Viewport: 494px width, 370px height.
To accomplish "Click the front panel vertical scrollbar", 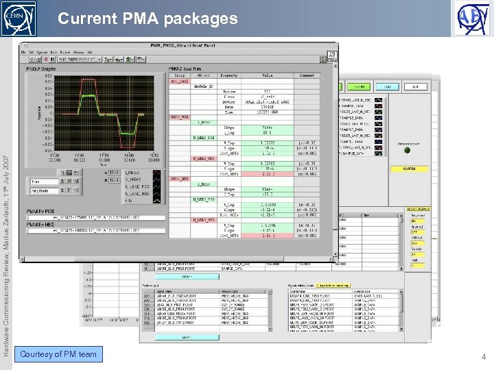I will [x=335, y=160].
